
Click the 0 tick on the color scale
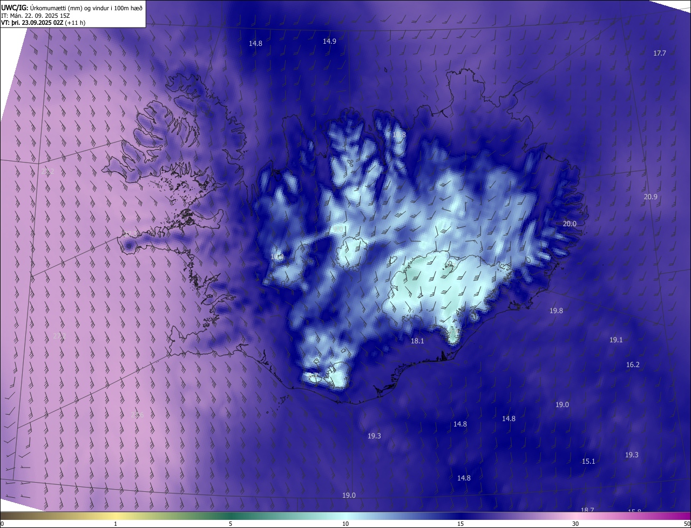pyautogui.click(x=2, y=524)
